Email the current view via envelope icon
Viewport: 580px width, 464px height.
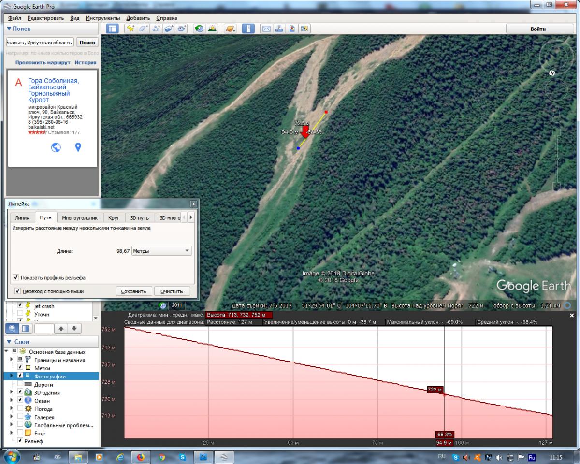266,29
